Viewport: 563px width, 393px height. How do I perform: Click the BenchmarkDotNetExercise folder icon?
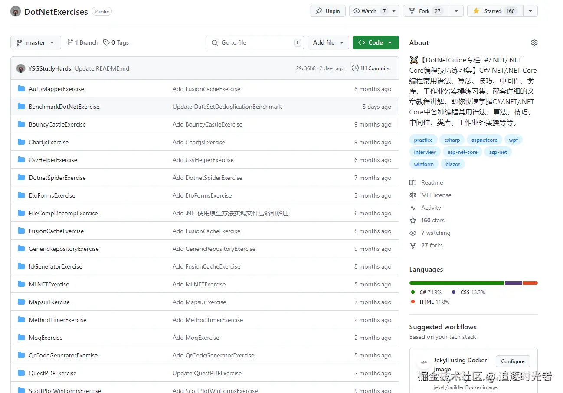click(x=21, y=107)
